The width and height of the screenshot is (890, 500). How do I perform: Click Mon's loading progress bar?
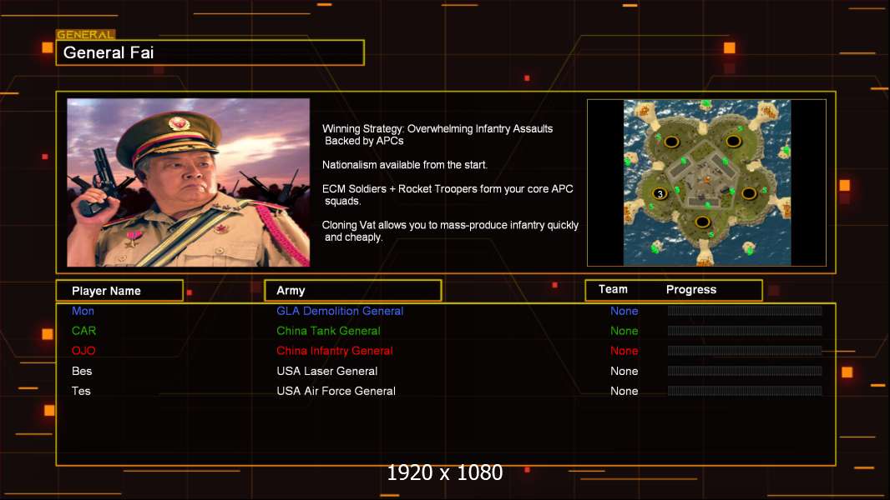point(745,310)
